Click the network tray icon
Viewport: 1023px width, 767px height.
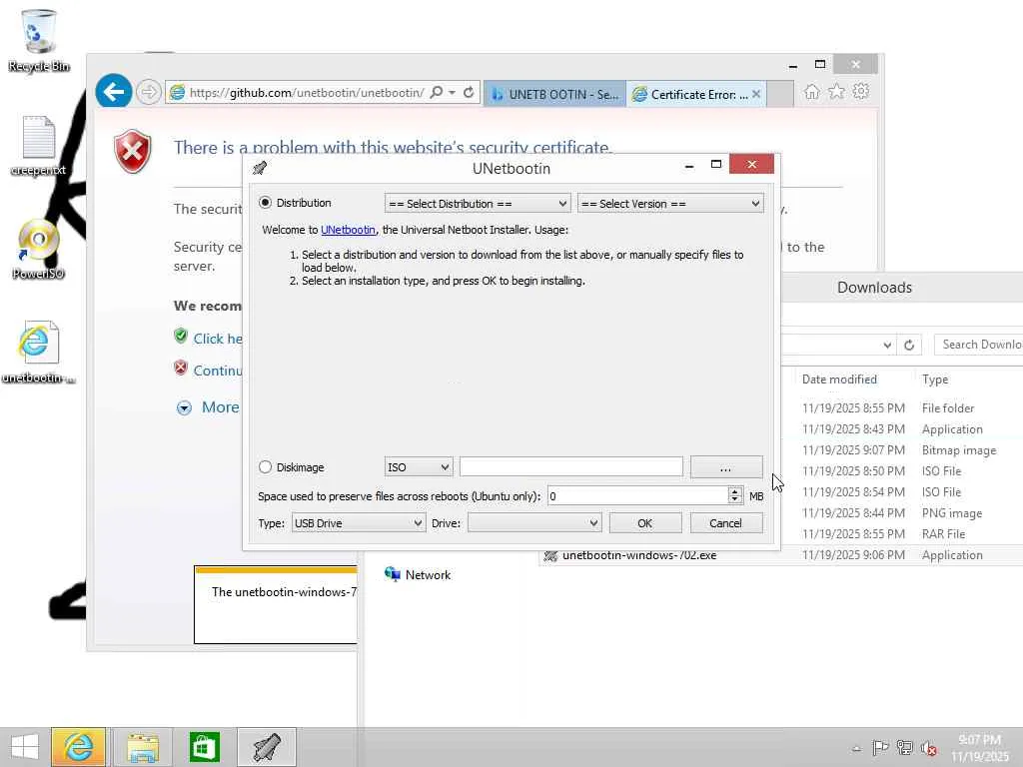pyautogui.click(x=904, y=748)
